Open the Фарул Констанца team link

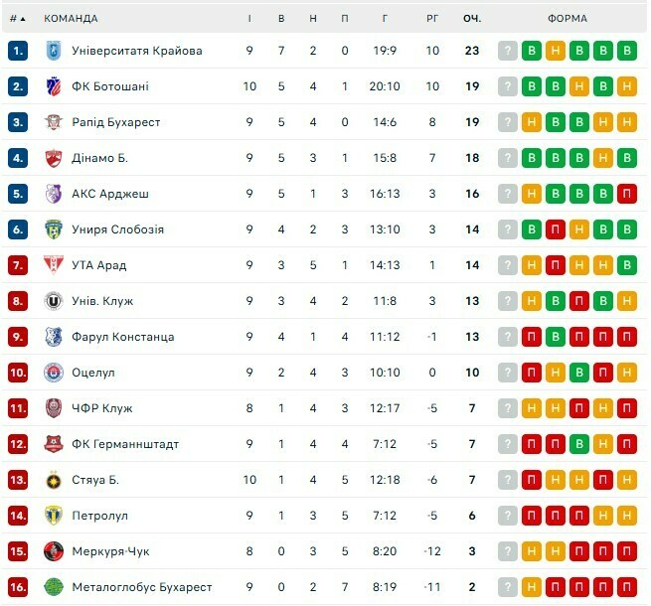coord(123,337)
